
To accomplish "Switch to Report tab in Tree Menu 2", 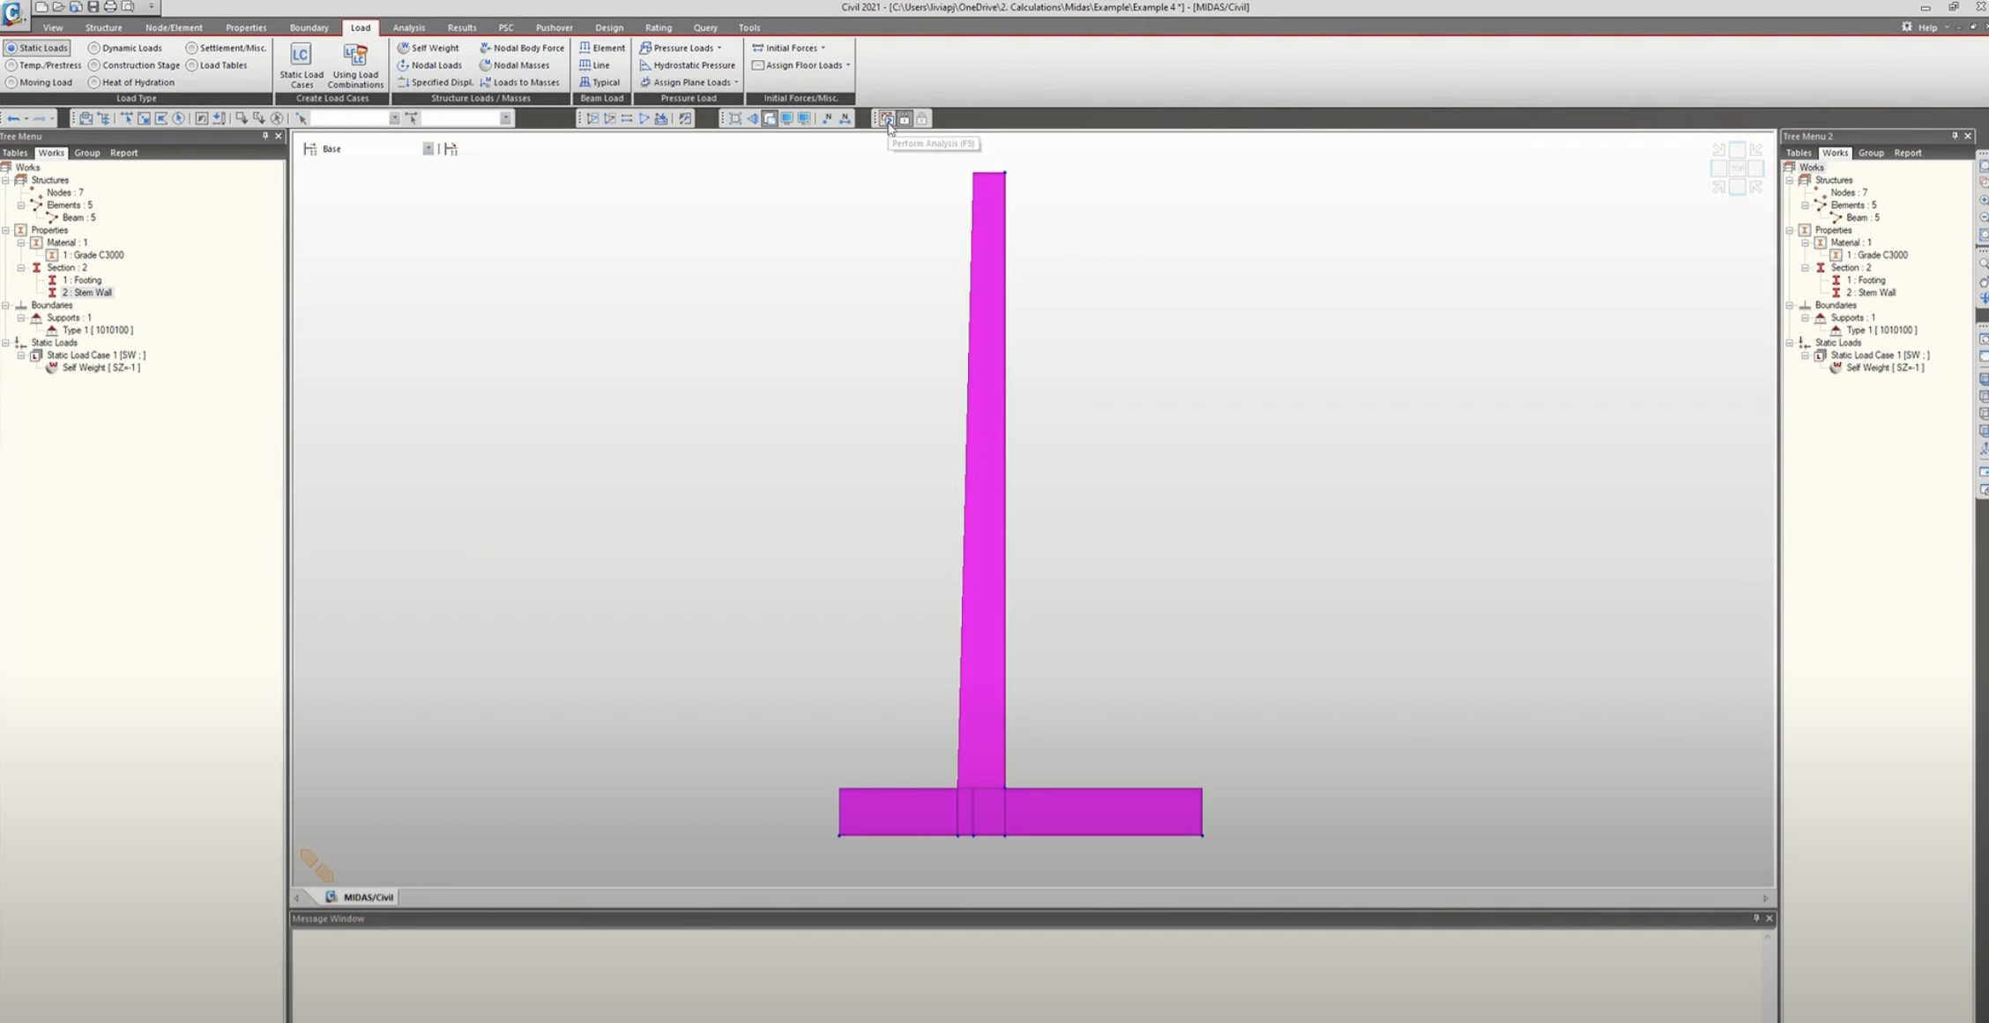I will [x=1907, y=153].
